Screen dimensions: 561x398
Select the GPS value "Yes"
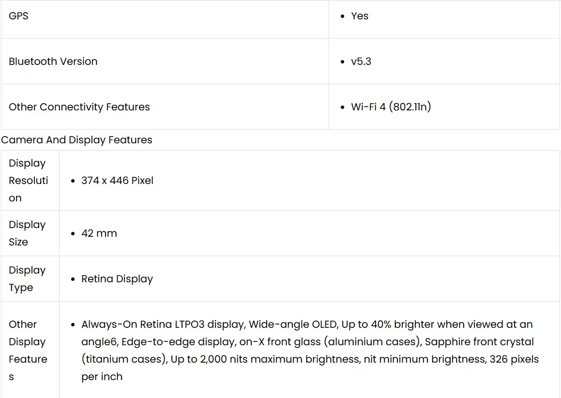[360, 16]
